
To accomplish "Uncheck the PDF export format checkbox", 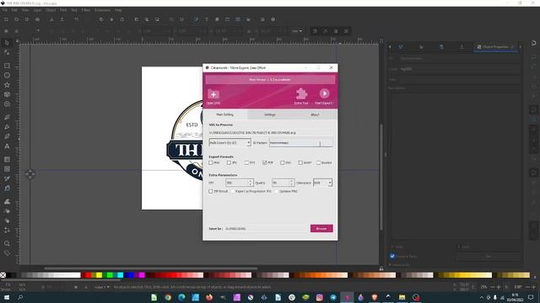I will tap(264, 162).
